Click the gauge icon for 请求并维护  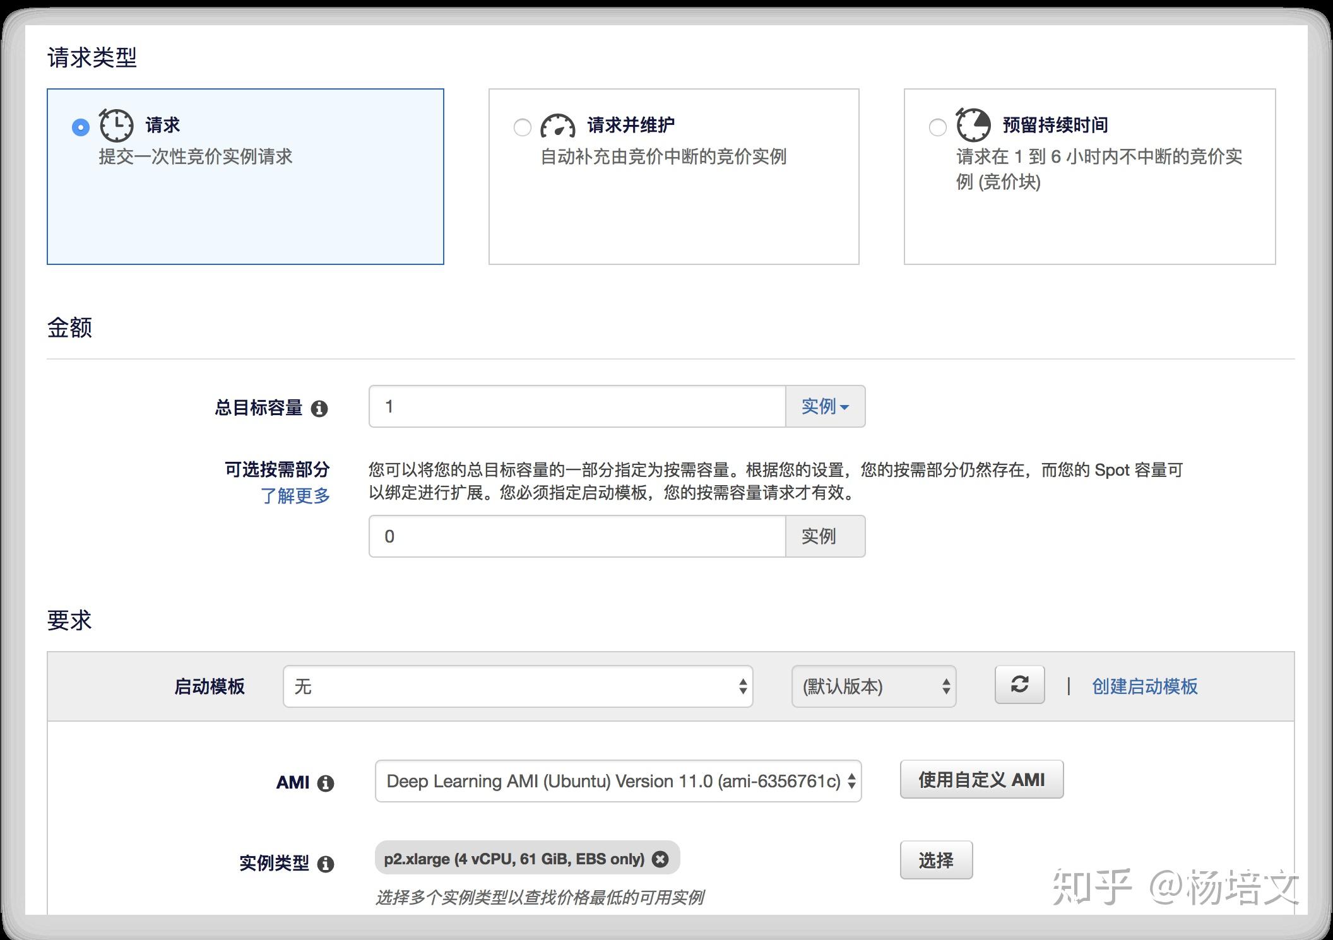[557, 126]
